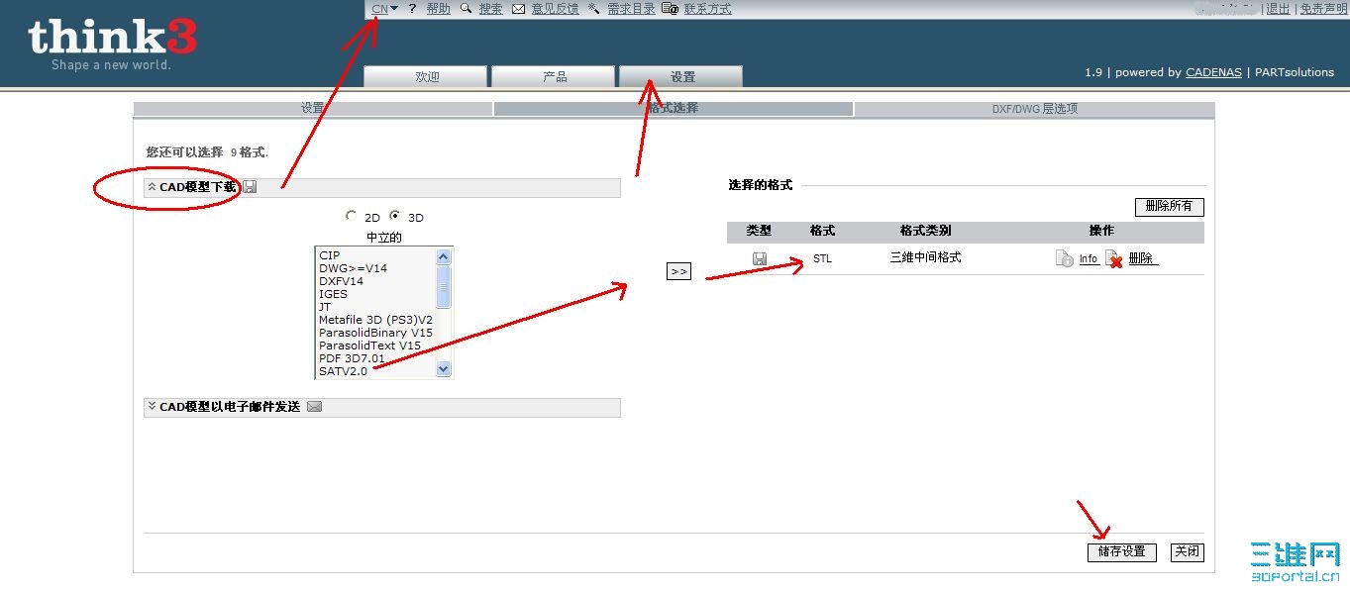Image resolution: width=1350 pixels, height=592 pixels.
Task: Click the Info document icon in STL row
Action: [1065, 258]
